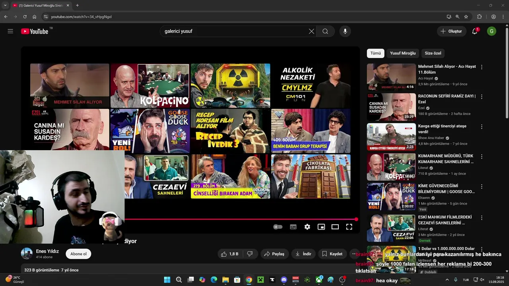Screen dimensions: 509x286
Task: Reload the page in Chrome
Action: tap(25, 17)
